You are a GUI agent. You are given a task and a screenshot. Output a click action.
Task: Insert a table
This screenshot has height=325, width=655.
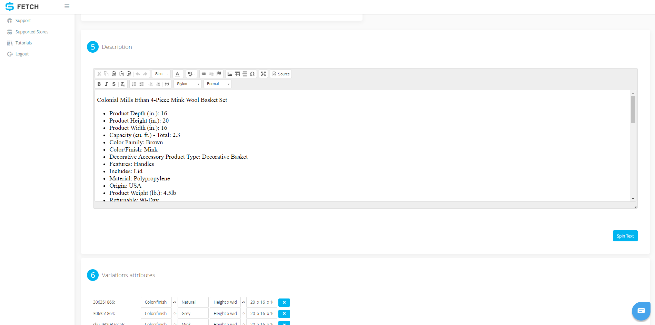pyautogui.click(x=237, y=74)
